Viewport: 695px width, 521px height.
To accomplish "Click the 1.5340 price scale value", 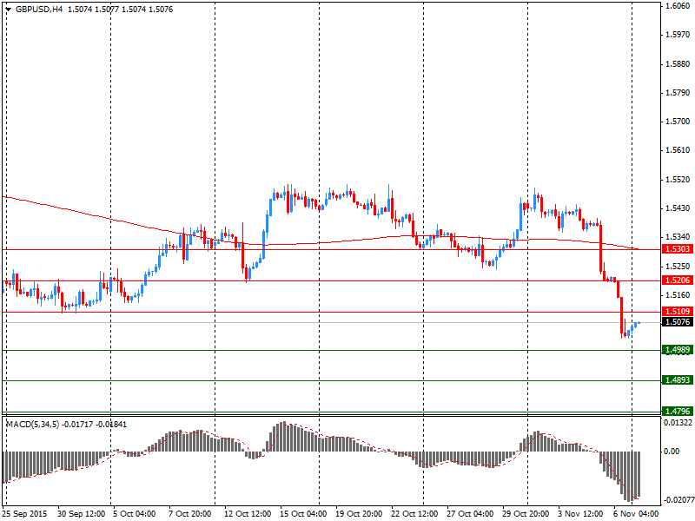I will point(678,237).
